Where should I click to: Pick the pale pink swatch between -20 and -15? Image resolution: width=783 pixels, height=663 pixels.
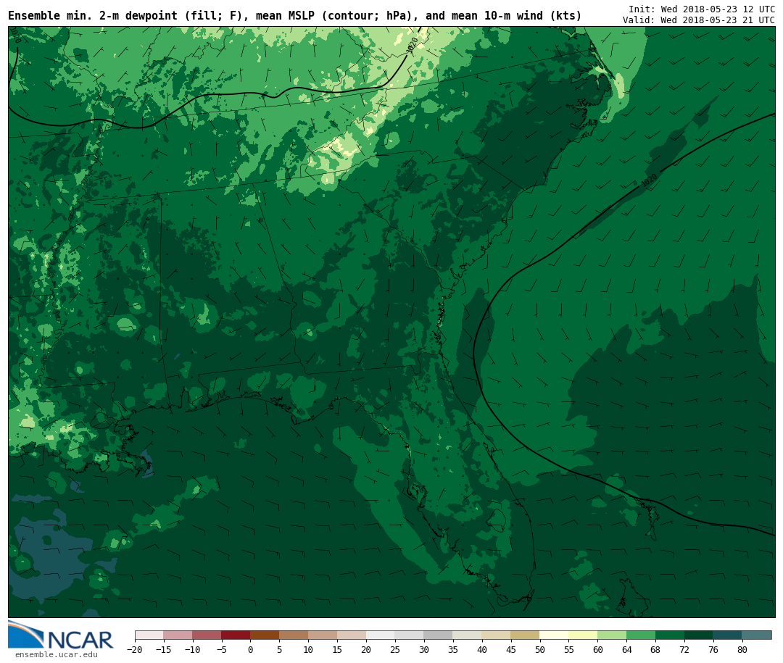coord(149,635)
